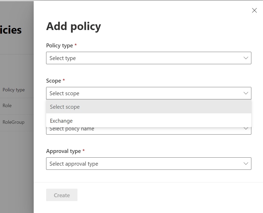The width and height of the screenshot is (263, 213).
Task: Close the Add policy panel
Action: pyautogui.click(x=254, y=10)
